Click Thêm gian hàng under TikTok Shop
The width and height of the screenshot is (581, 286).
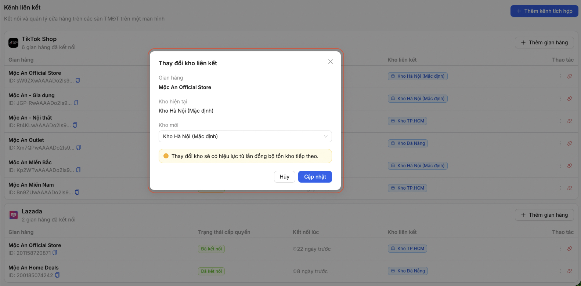click(x=544, y=43)
